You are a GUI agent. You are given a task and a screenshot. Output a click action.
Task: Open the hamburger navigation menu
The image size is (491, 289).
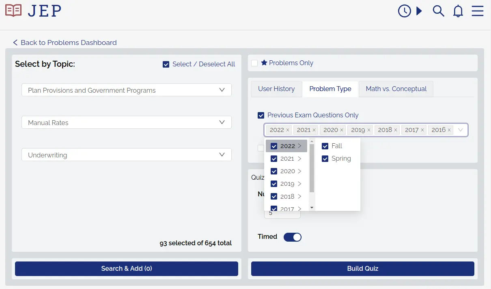[x=478, y=11]
